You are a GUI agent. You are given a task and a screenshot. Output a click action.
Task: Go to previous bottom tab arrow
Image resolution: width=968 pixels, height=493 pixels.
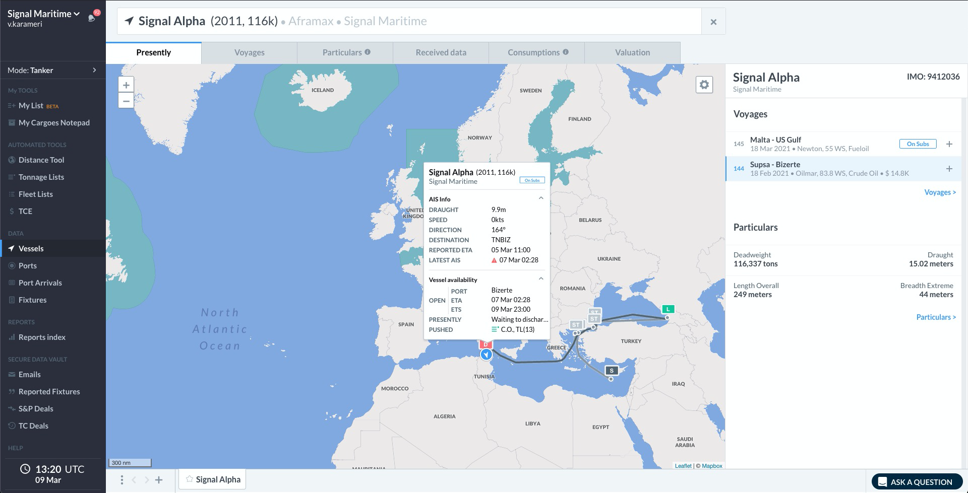(x=134, y=480)
